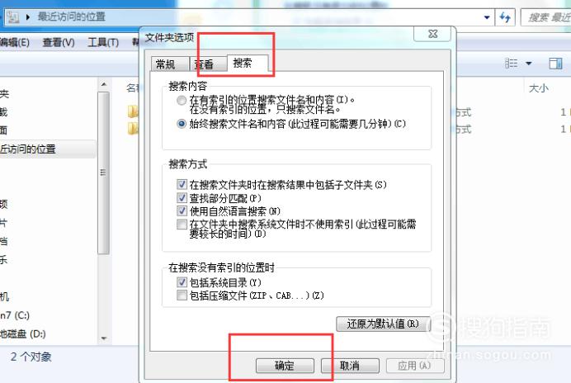Screen dimensions: 571x383
Task: Click the first folder icon in file list
Action: tap(134, 111)
